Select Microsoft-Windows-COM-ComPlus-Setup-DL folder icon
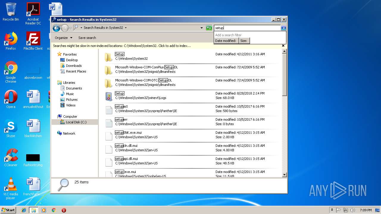The height and width of the screenshot is (214, 381). pyautogui.click(x=109, y=70)
